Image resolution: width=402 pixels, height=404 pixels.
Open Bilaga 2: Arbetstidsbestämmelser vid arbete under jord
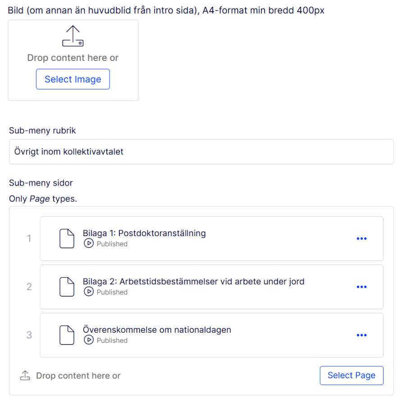(x=193, y=282)
